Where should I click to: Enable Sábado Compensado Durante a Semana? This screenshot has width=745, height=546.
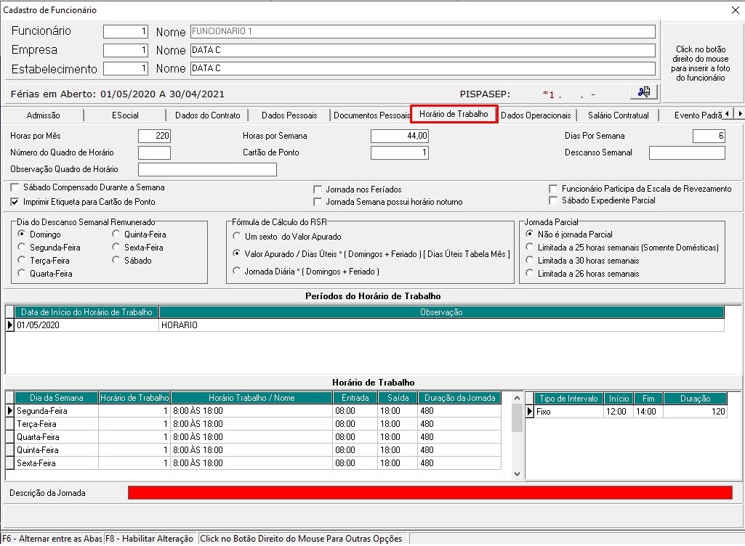click(x=15, y=187)
